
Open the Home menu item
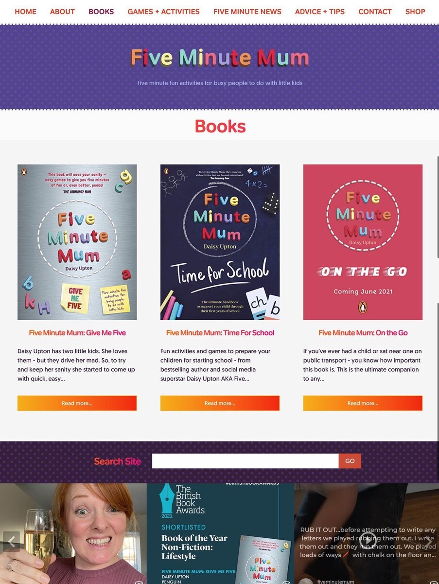click(x=25, y=12)
